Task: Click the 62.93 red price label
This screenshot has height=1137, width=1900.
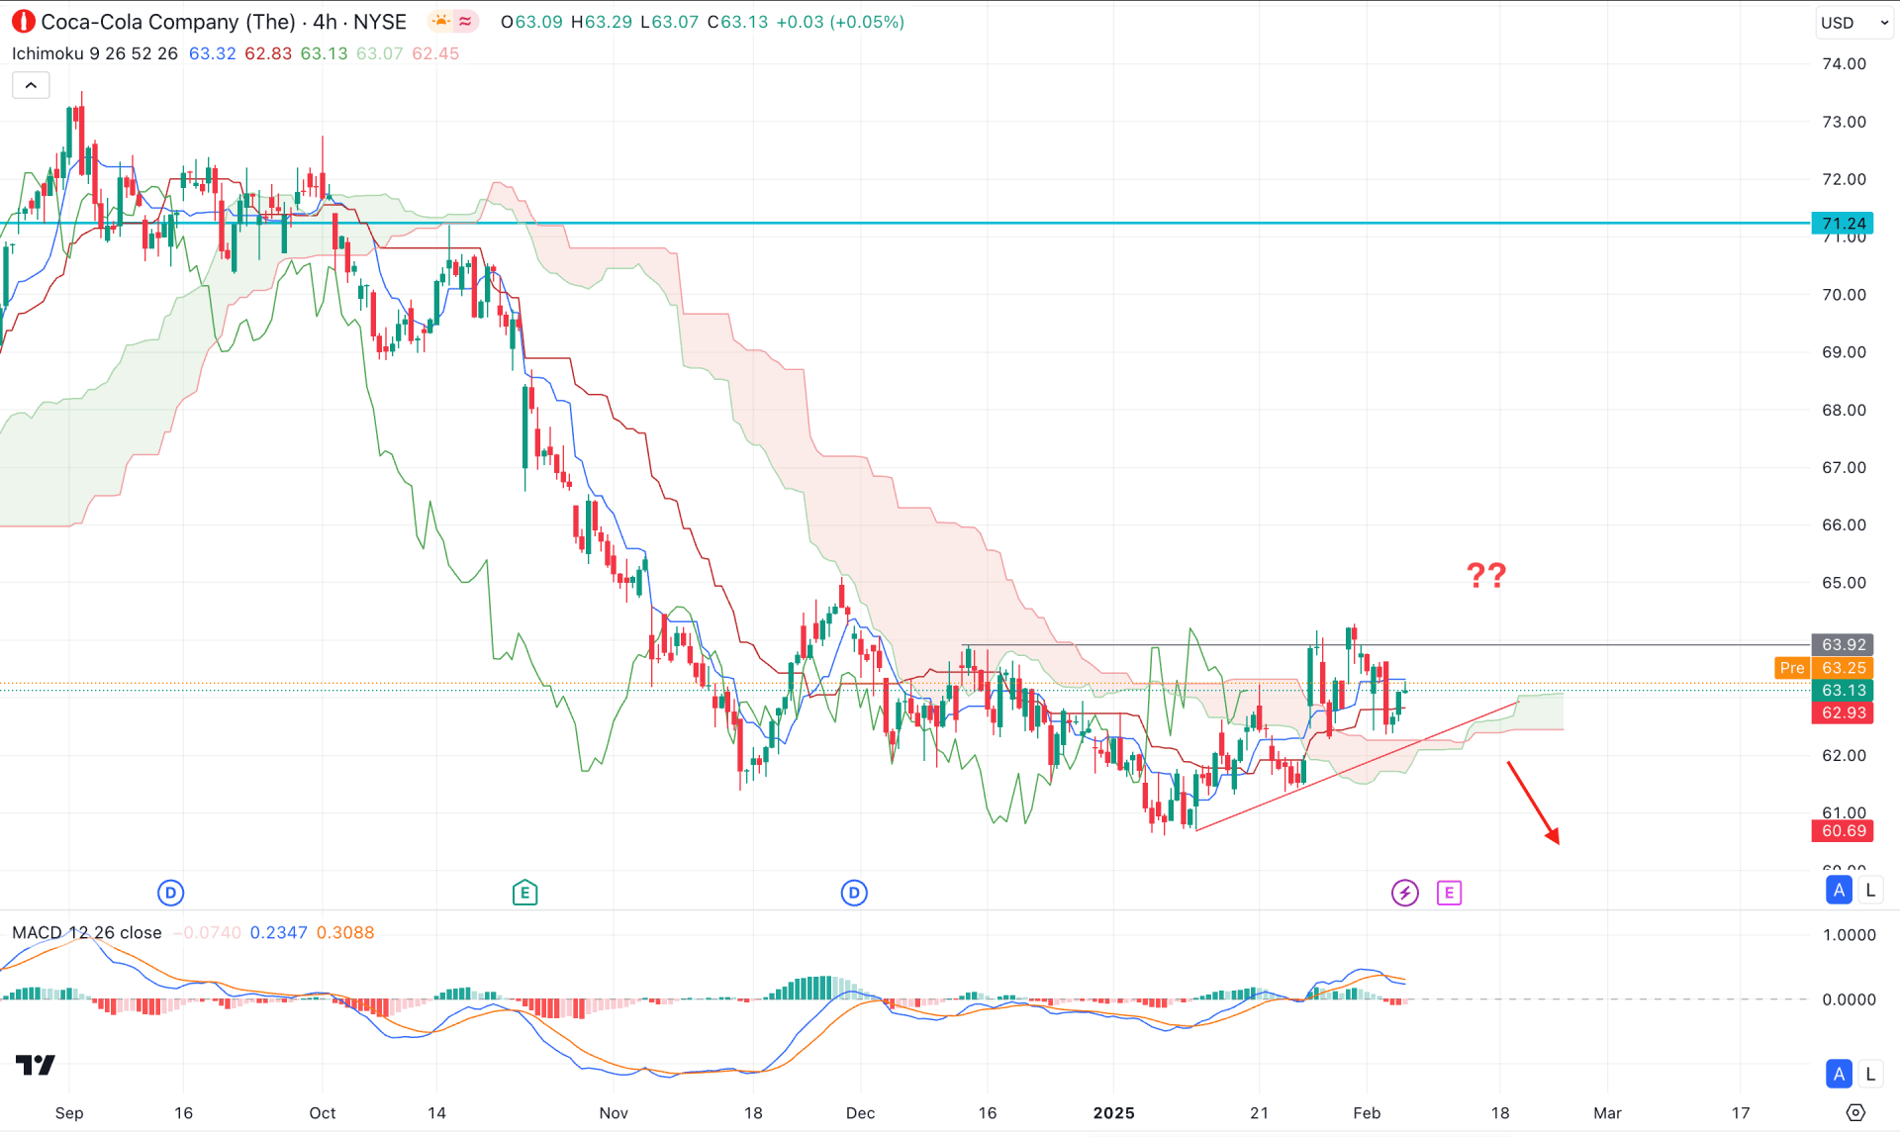Action: coord(1842,712)
